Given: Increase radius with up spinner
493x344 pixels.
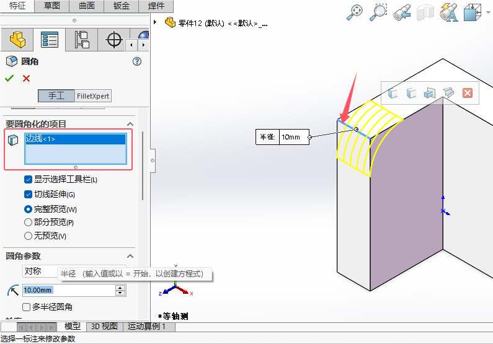Looking at the screenshot, I should [120, 288].
